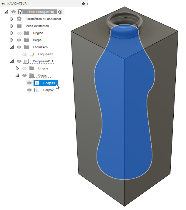Select Composant1:1 in the tree
This screenshot has width=186, height=210.
[43, 61]
